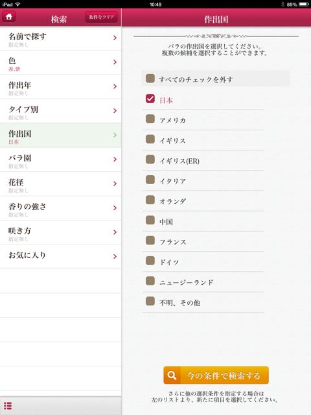
Task: Check the アメリカ checkbox
Action: (x=150, y=119)
